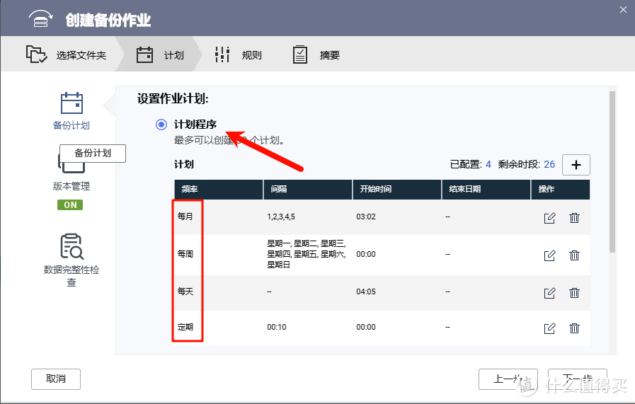Edit the 定期 schedule row

pyautogui.click(x=549, y=328)
